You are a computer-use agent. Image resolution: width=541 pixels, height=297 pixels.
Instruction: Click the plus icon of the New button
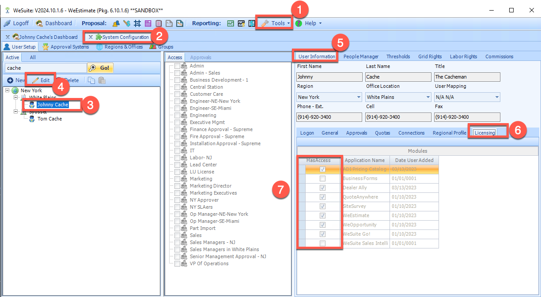pos(10,80)
